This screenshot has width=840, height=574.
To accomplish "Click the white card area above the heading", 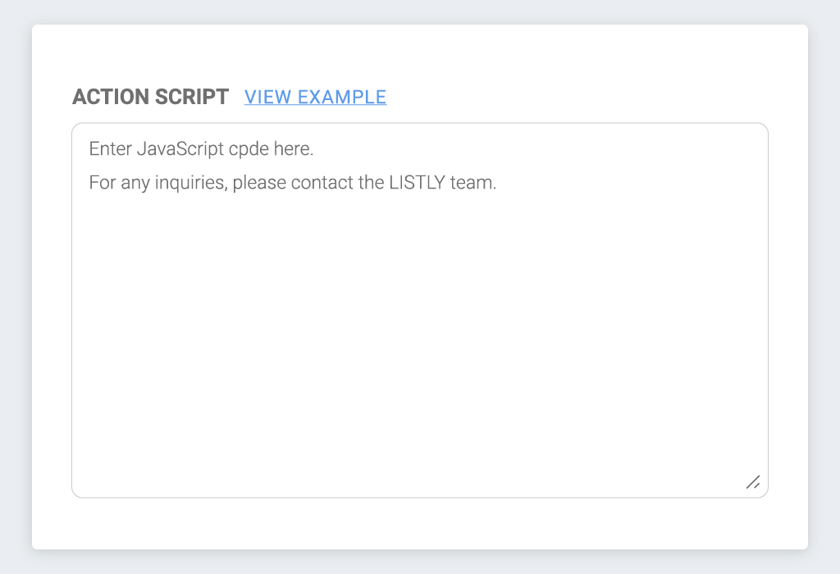I will tap(420, 53).
